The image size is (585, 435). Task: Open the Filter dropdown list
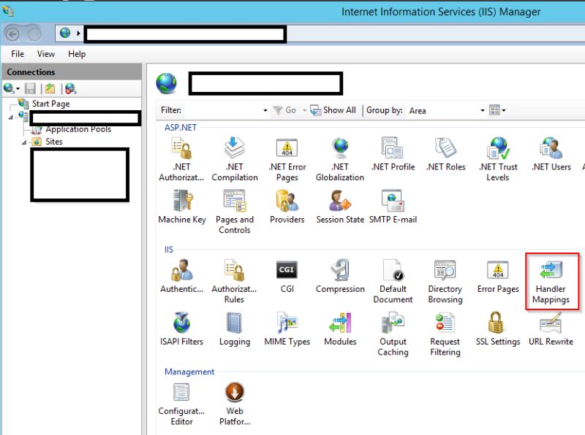265,110
